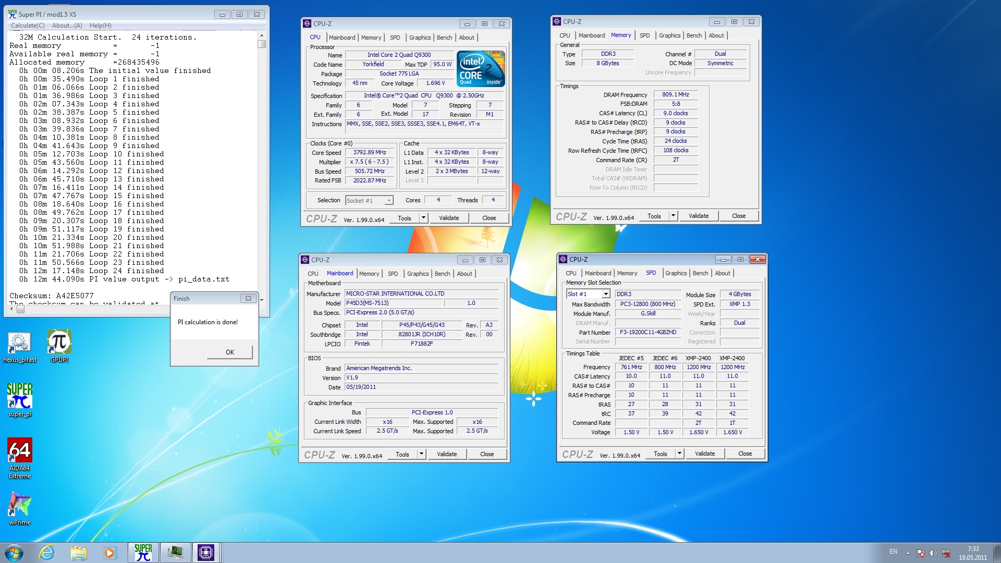This screenshot has width=1001, height=563.
Task: Switch to CPU tab in Memory window
Action: (565, 35)
